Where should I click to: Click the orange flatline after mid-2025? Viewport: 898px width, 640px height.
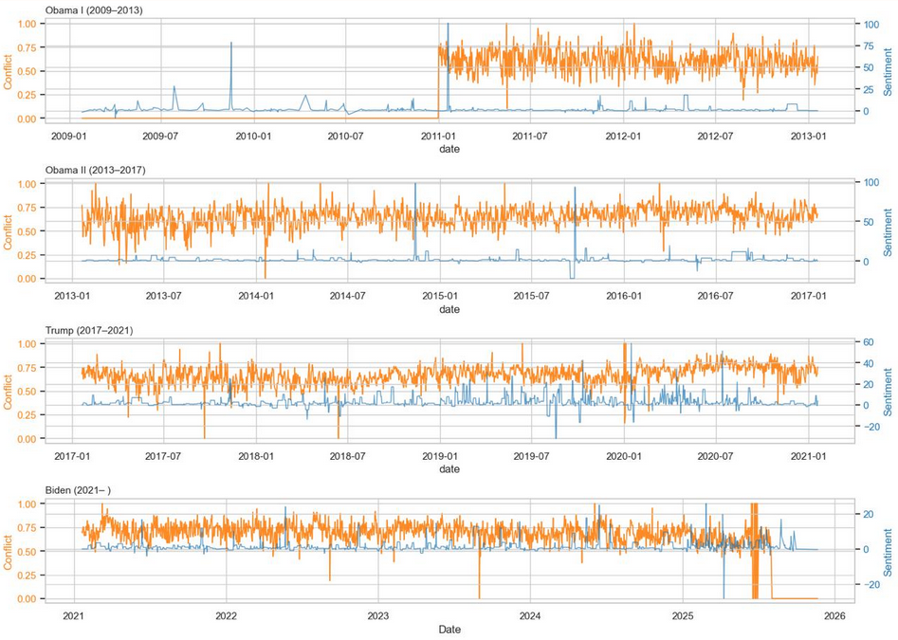(797, 597)
